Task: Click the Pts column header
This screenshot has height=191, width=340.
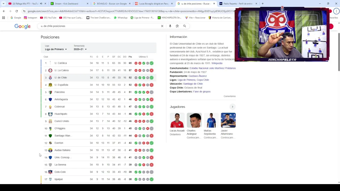Action: [x=130, y=57]
